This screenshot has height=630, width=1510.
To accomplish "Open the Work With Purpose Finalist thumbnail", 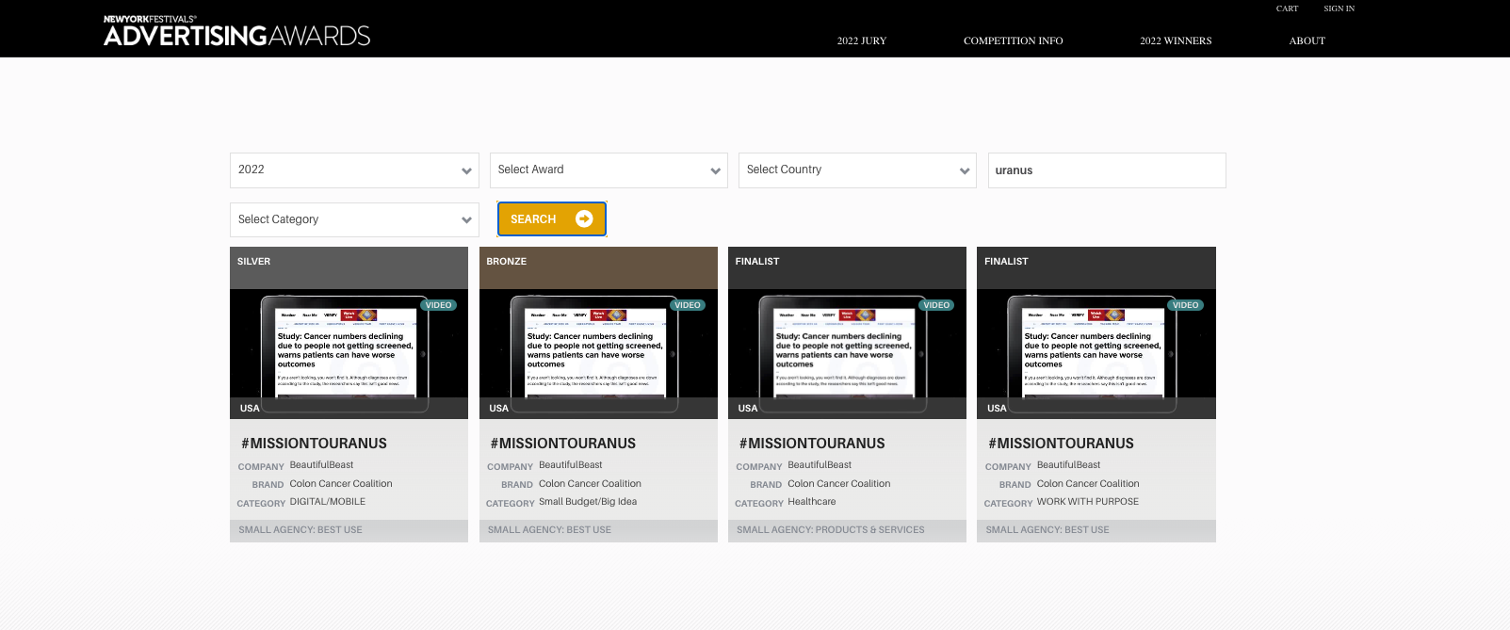I will pos(1096,354).
